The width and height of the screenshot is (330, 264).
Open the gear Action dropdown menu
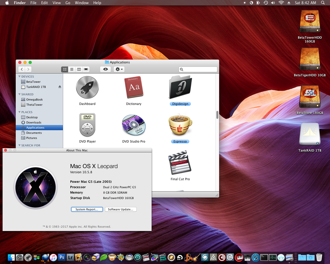(x=119, y=69)
